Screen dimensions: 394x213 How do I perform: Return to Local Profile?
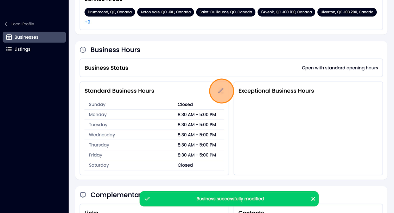click(23, 24)
